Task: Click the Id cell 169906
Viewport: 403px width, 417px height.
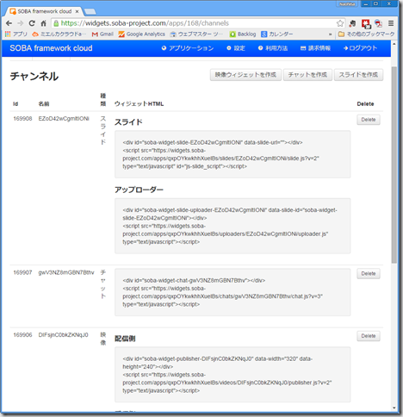Action: (22, 335)
